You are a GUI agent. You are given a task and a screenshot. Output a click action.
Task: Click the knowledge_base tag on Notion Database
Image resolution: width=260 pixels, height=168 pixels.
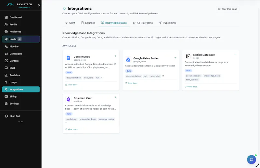(212, 76)
